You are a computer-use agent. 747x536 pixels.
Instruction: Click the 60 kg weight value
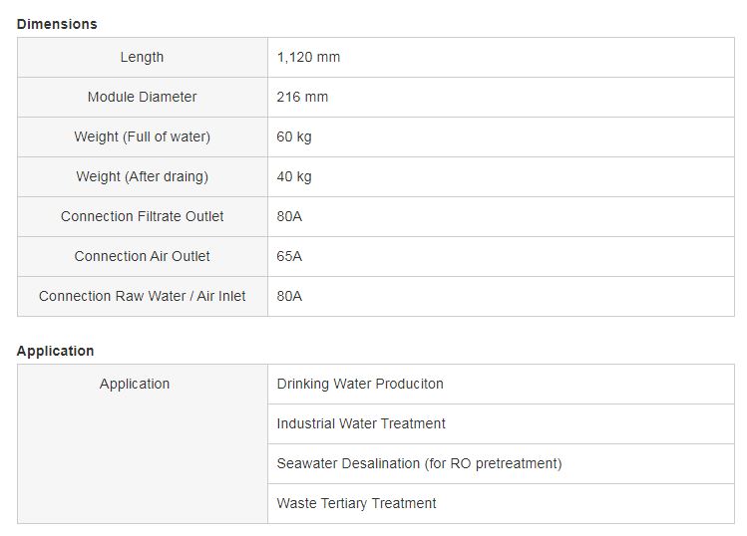294,137
